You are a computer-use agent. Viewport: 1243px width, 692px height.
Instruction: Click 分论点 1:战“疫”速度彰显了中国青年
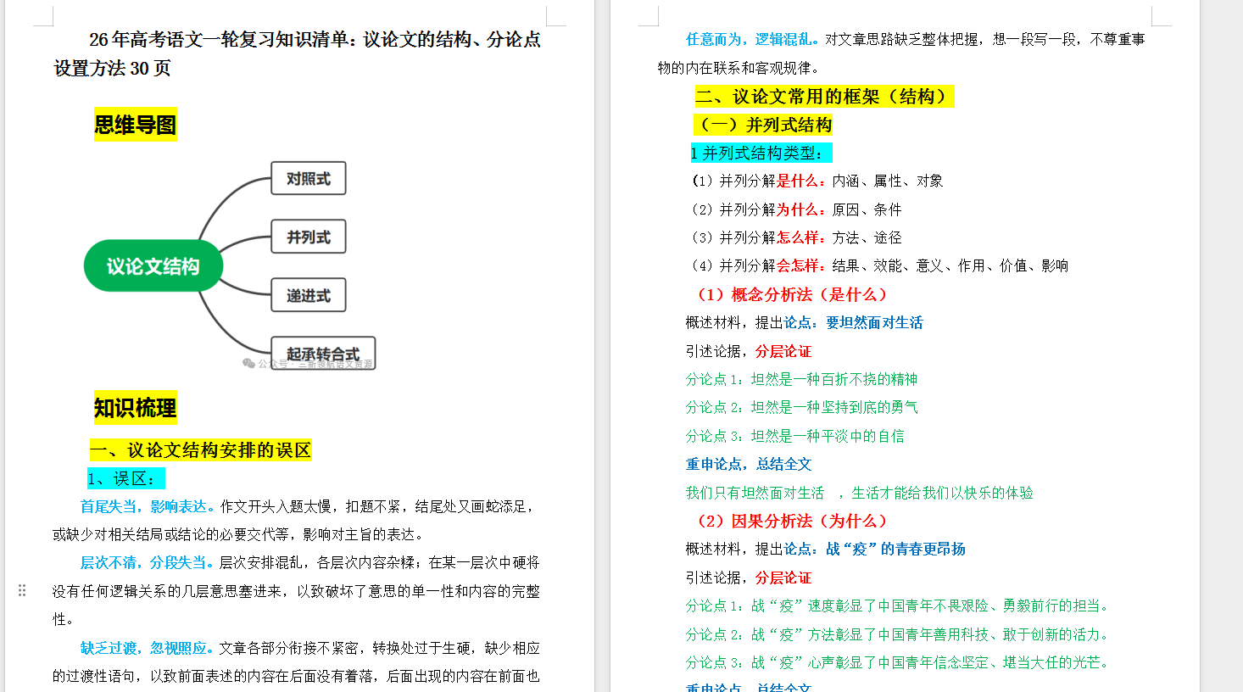pos(899,605)
